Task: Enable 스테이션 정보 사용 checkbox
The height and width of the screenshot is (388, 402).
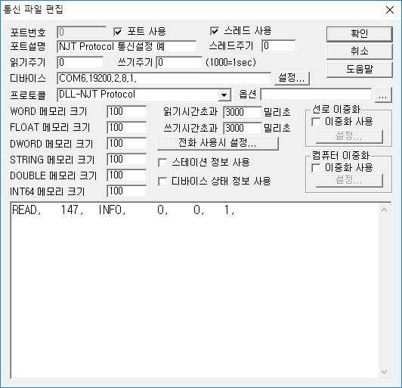Action: coord(162,163)
